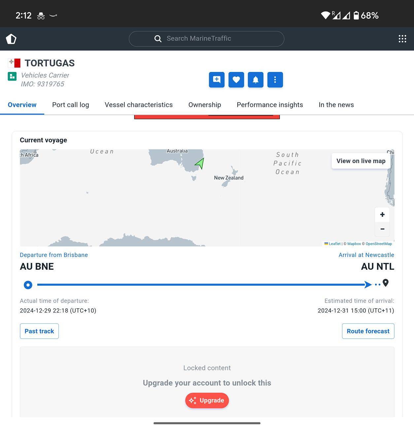Open the MarineTraffic home logo
The image size is (414, 429).
click(11, 39)
